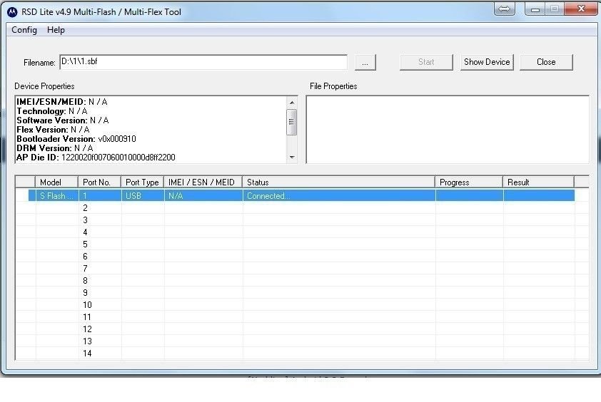Viewport: 601px width, 402px height.
Task: Click the AP Die ID value line
Action: [96, 158]
